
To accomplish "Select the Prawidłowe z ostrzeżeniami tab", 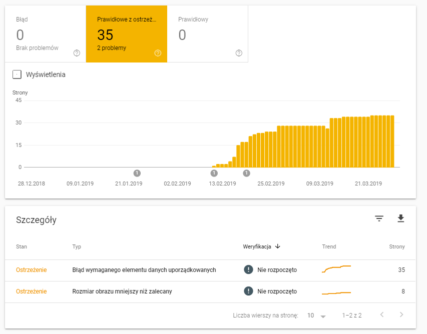I will [x=126, y=34].
